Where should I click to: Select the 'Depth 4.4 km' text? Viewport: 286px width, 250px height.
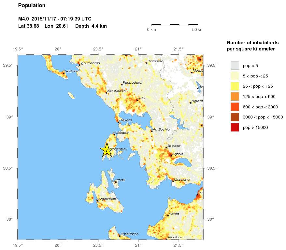point(91,26)
